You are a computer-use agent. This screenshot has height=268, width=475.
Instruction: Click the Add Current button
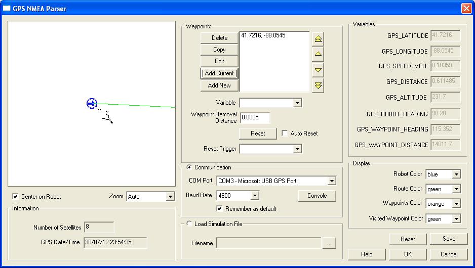coord(219,73)
